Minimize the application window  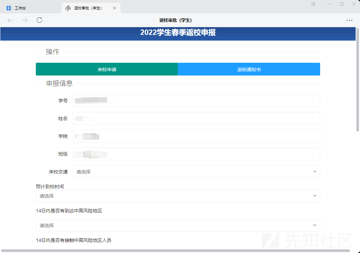click(330, 4)
